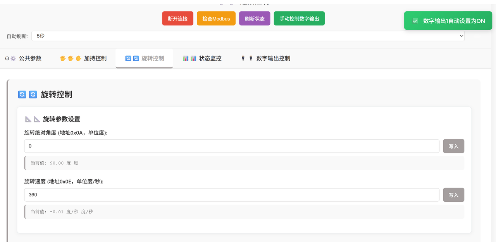Click the 90.00 度 current value readout
The width and height of the screenshot is (496, 242).
click(57, 163)
